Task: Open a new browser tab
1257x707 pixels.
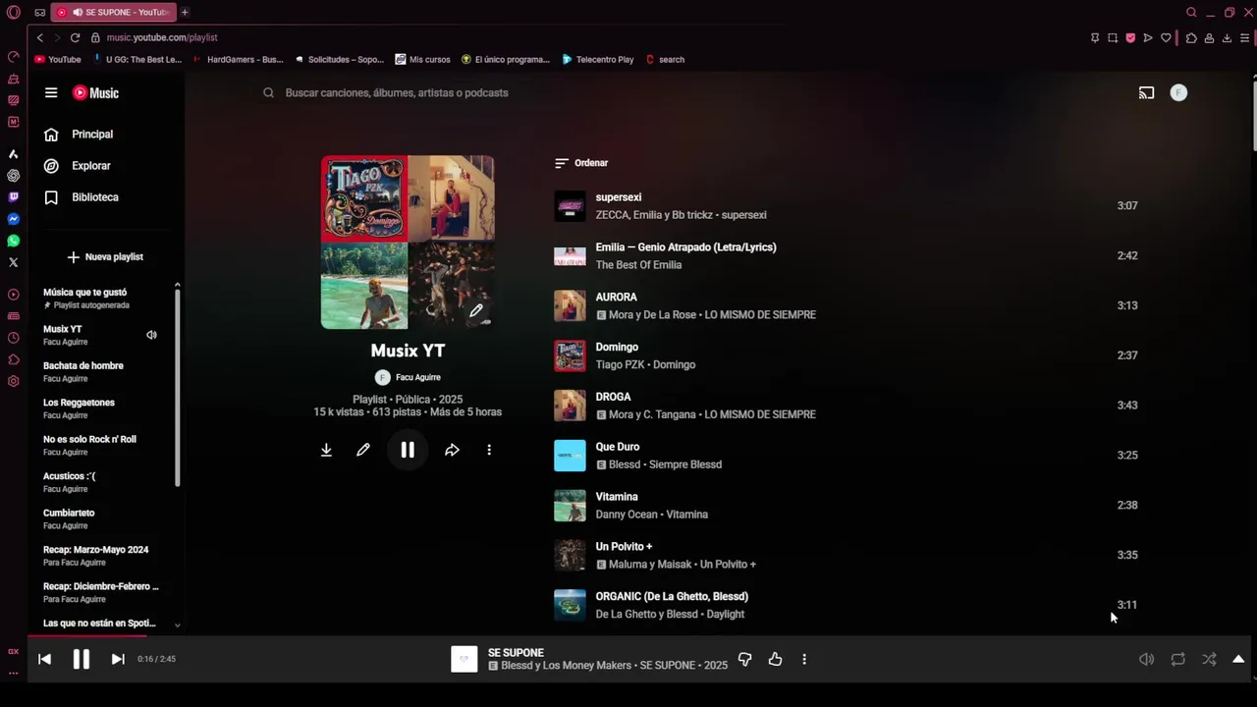Action: click(x=184, y=13)
